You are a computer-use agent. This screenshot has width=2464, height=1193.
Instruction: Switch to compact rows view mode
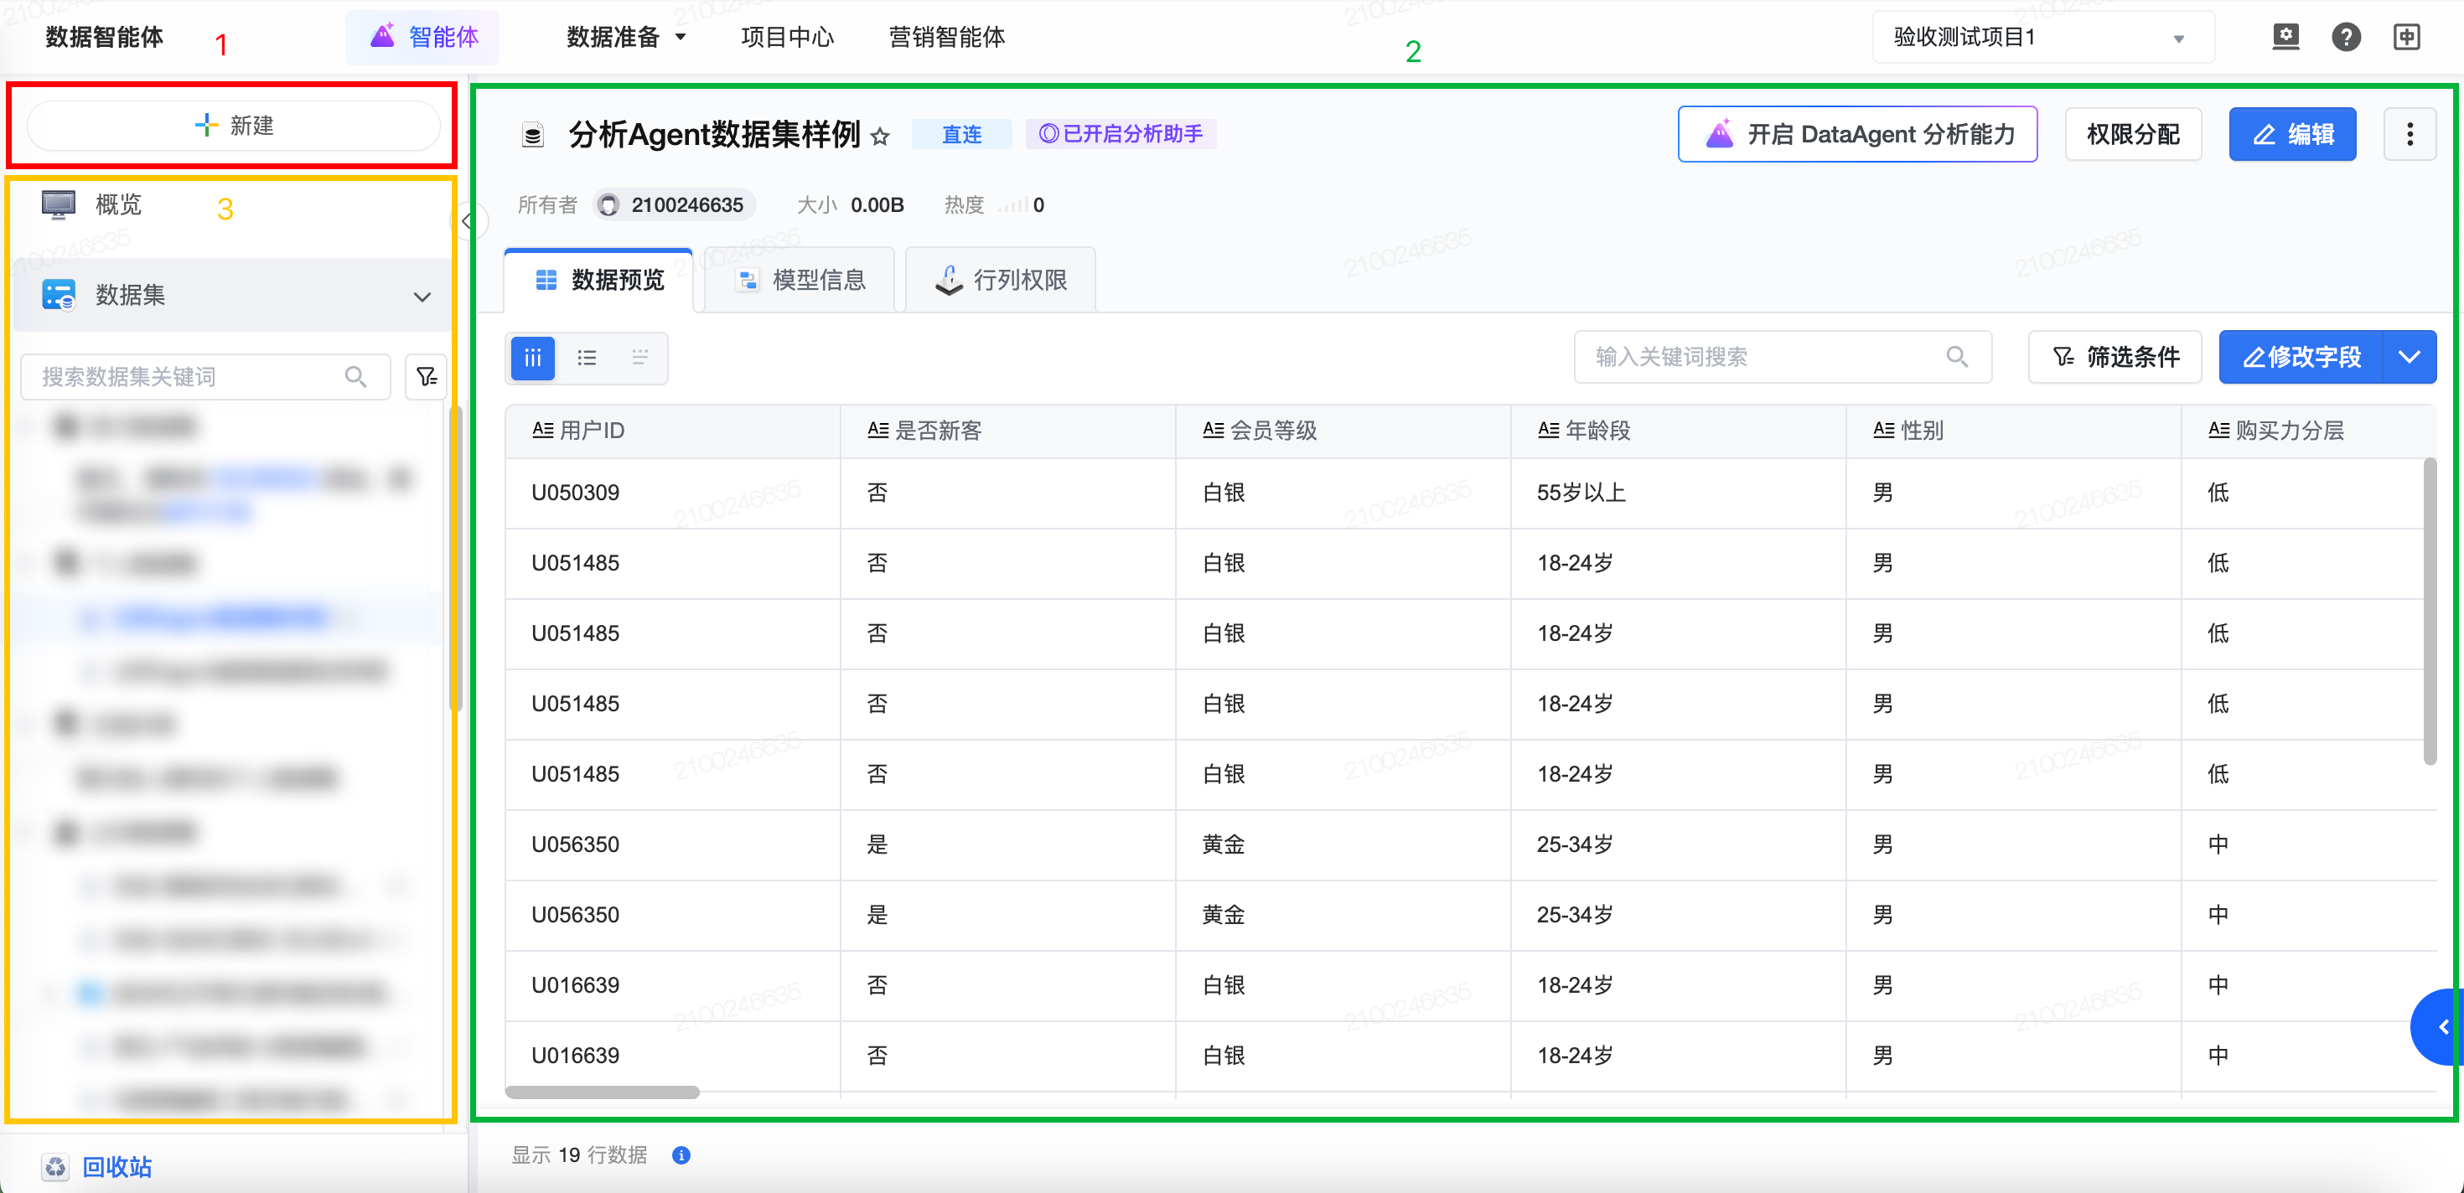640,358
